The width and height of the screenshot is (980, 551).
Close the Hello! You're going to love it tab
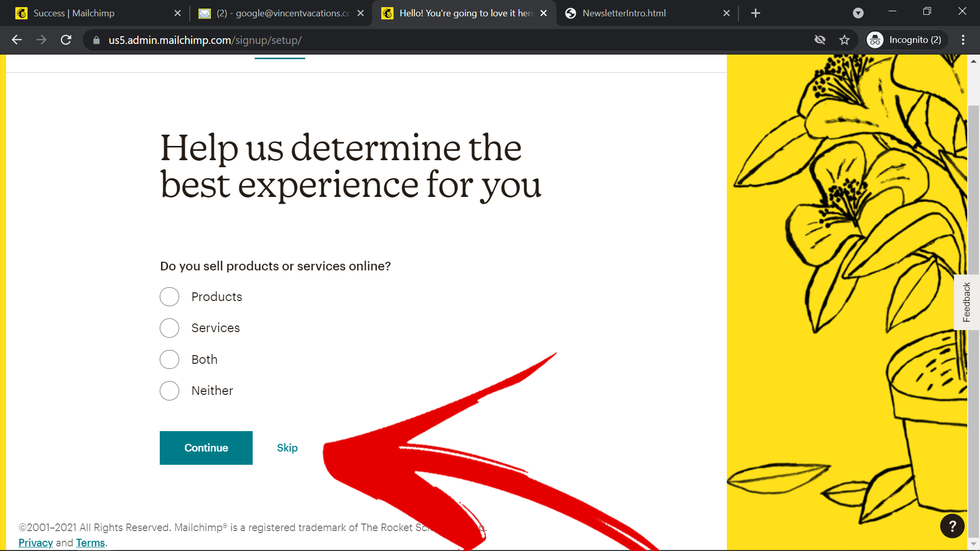(544, 13)
